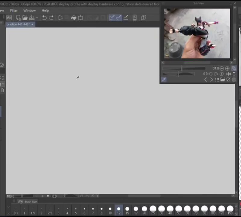Click the Redo arrow in the toolbar

pos(51,17)
